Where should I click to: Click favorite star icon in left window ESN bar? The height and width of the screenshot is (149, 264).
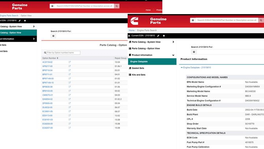point(25,21)
